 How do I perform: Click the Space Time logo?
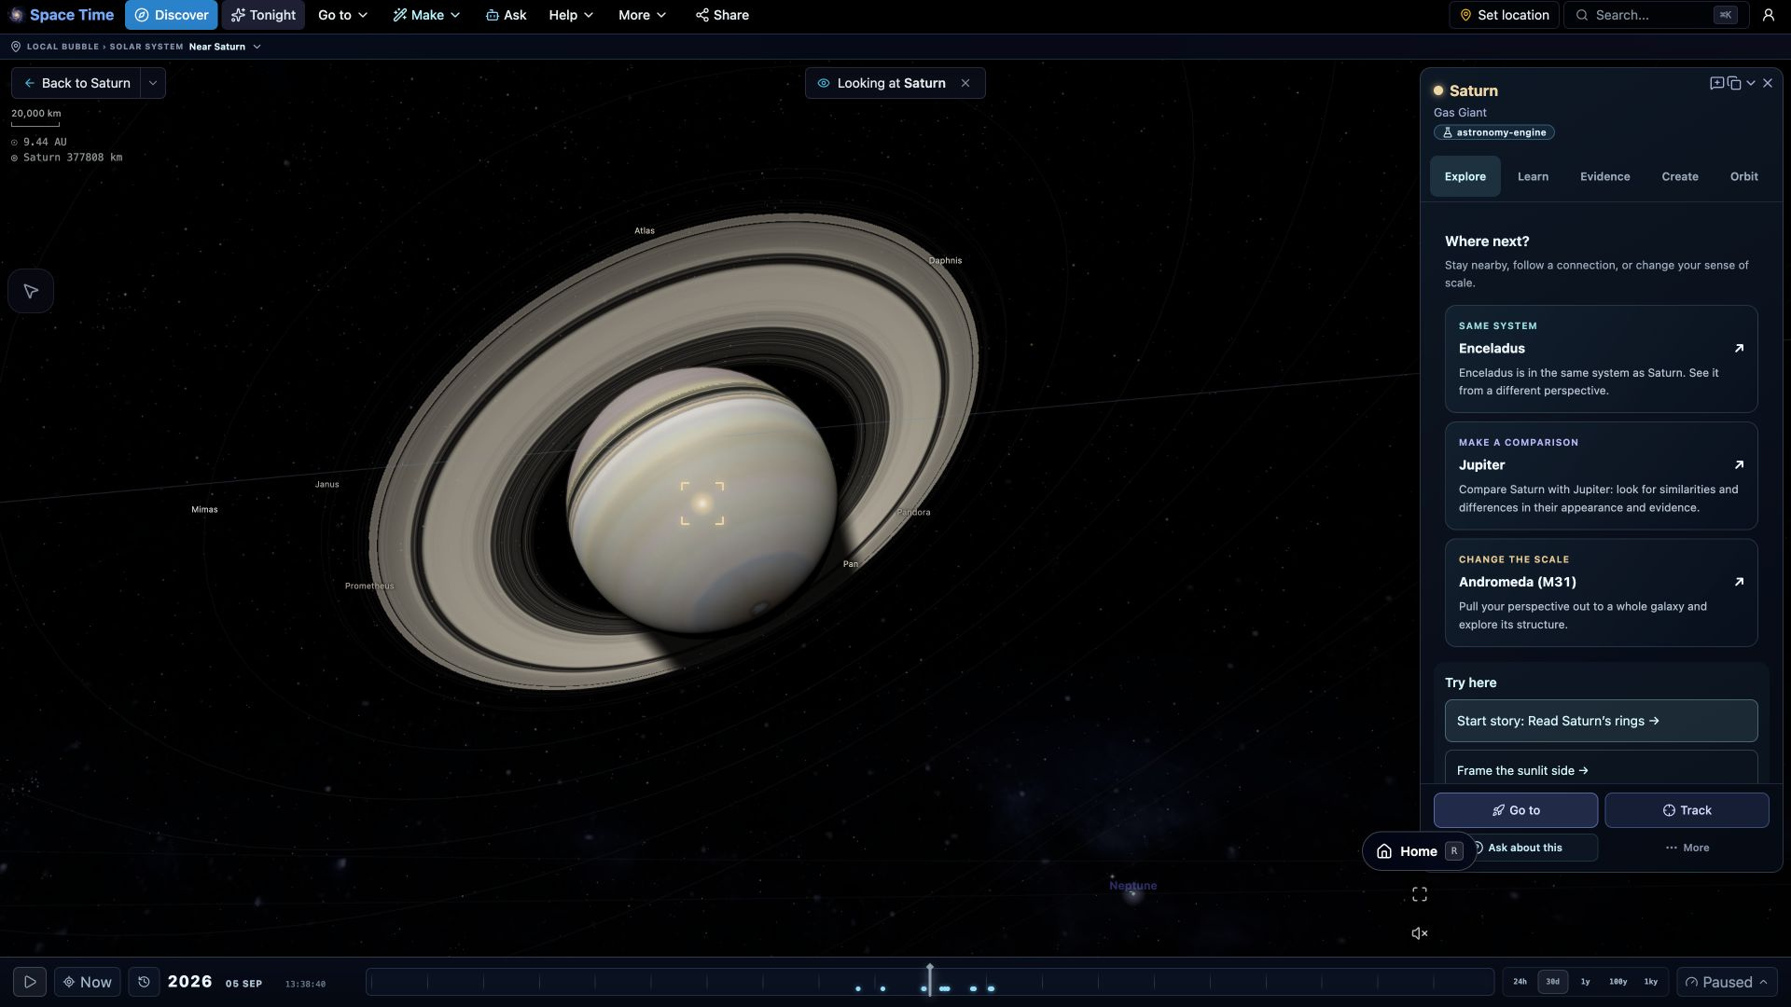(62, 15)
